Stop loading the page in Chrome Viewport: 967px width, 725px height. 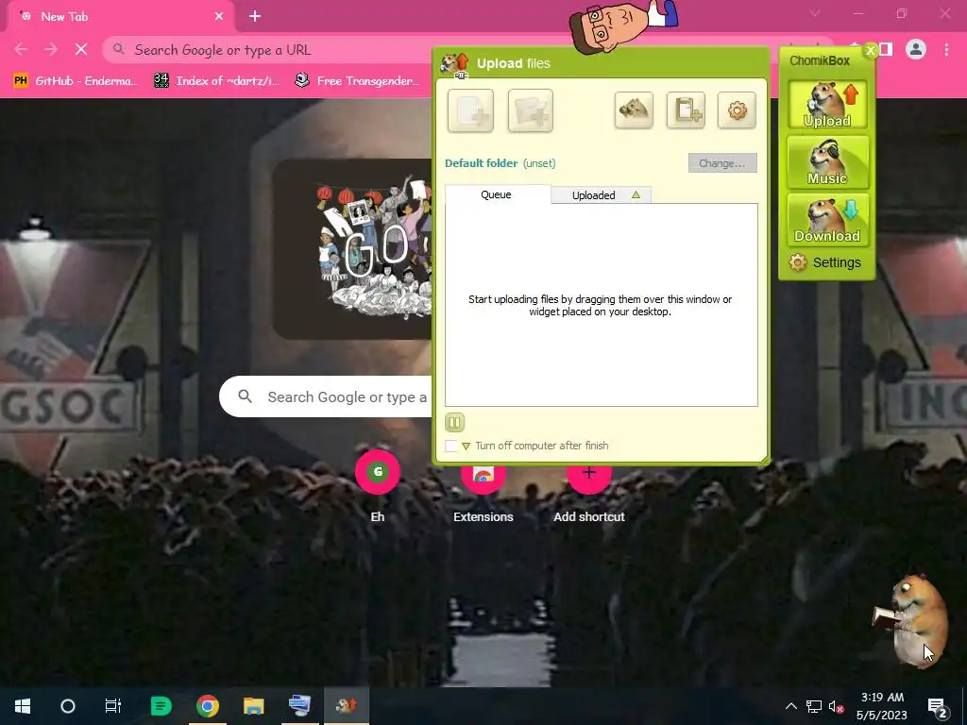[x=81, y=49]
